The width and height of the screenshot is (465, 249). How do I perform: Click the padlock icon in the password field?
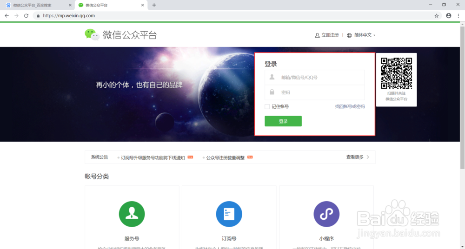click(272, 92)
